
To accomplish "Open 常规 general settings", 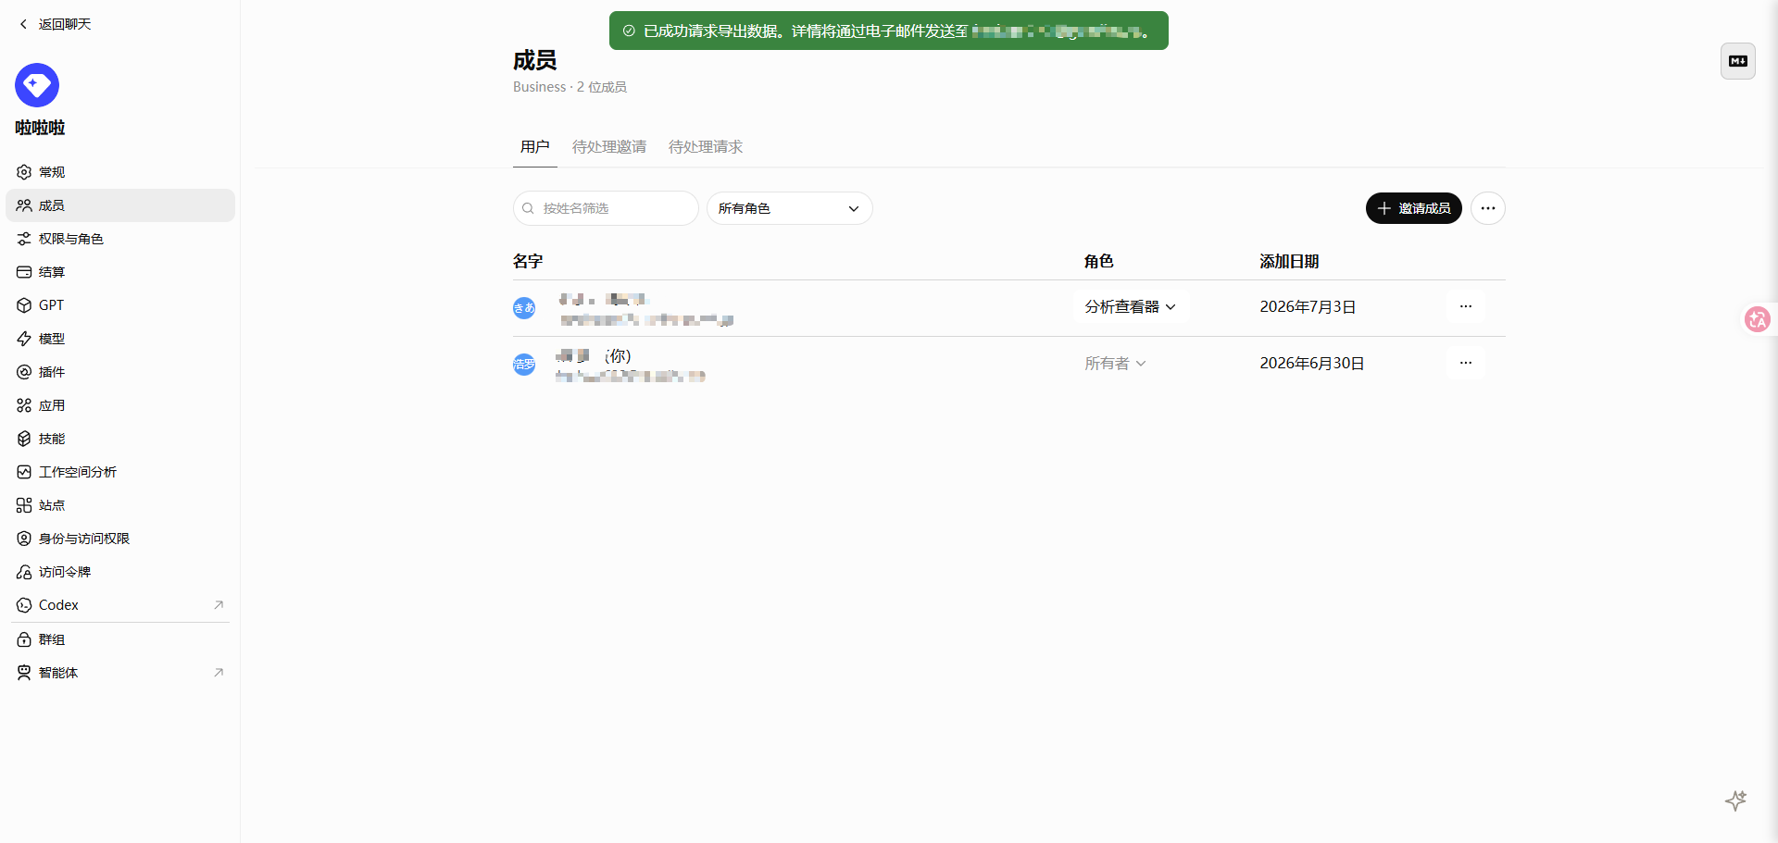I will [x=120, y=172].
